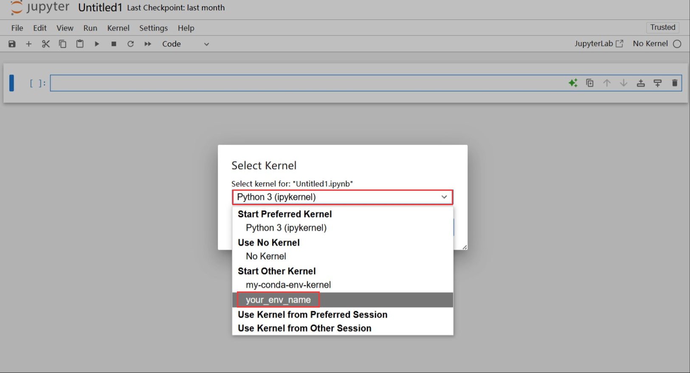Click the Trusted button
The width and height of the screenshot is (690, 373).
coord(662,27)
